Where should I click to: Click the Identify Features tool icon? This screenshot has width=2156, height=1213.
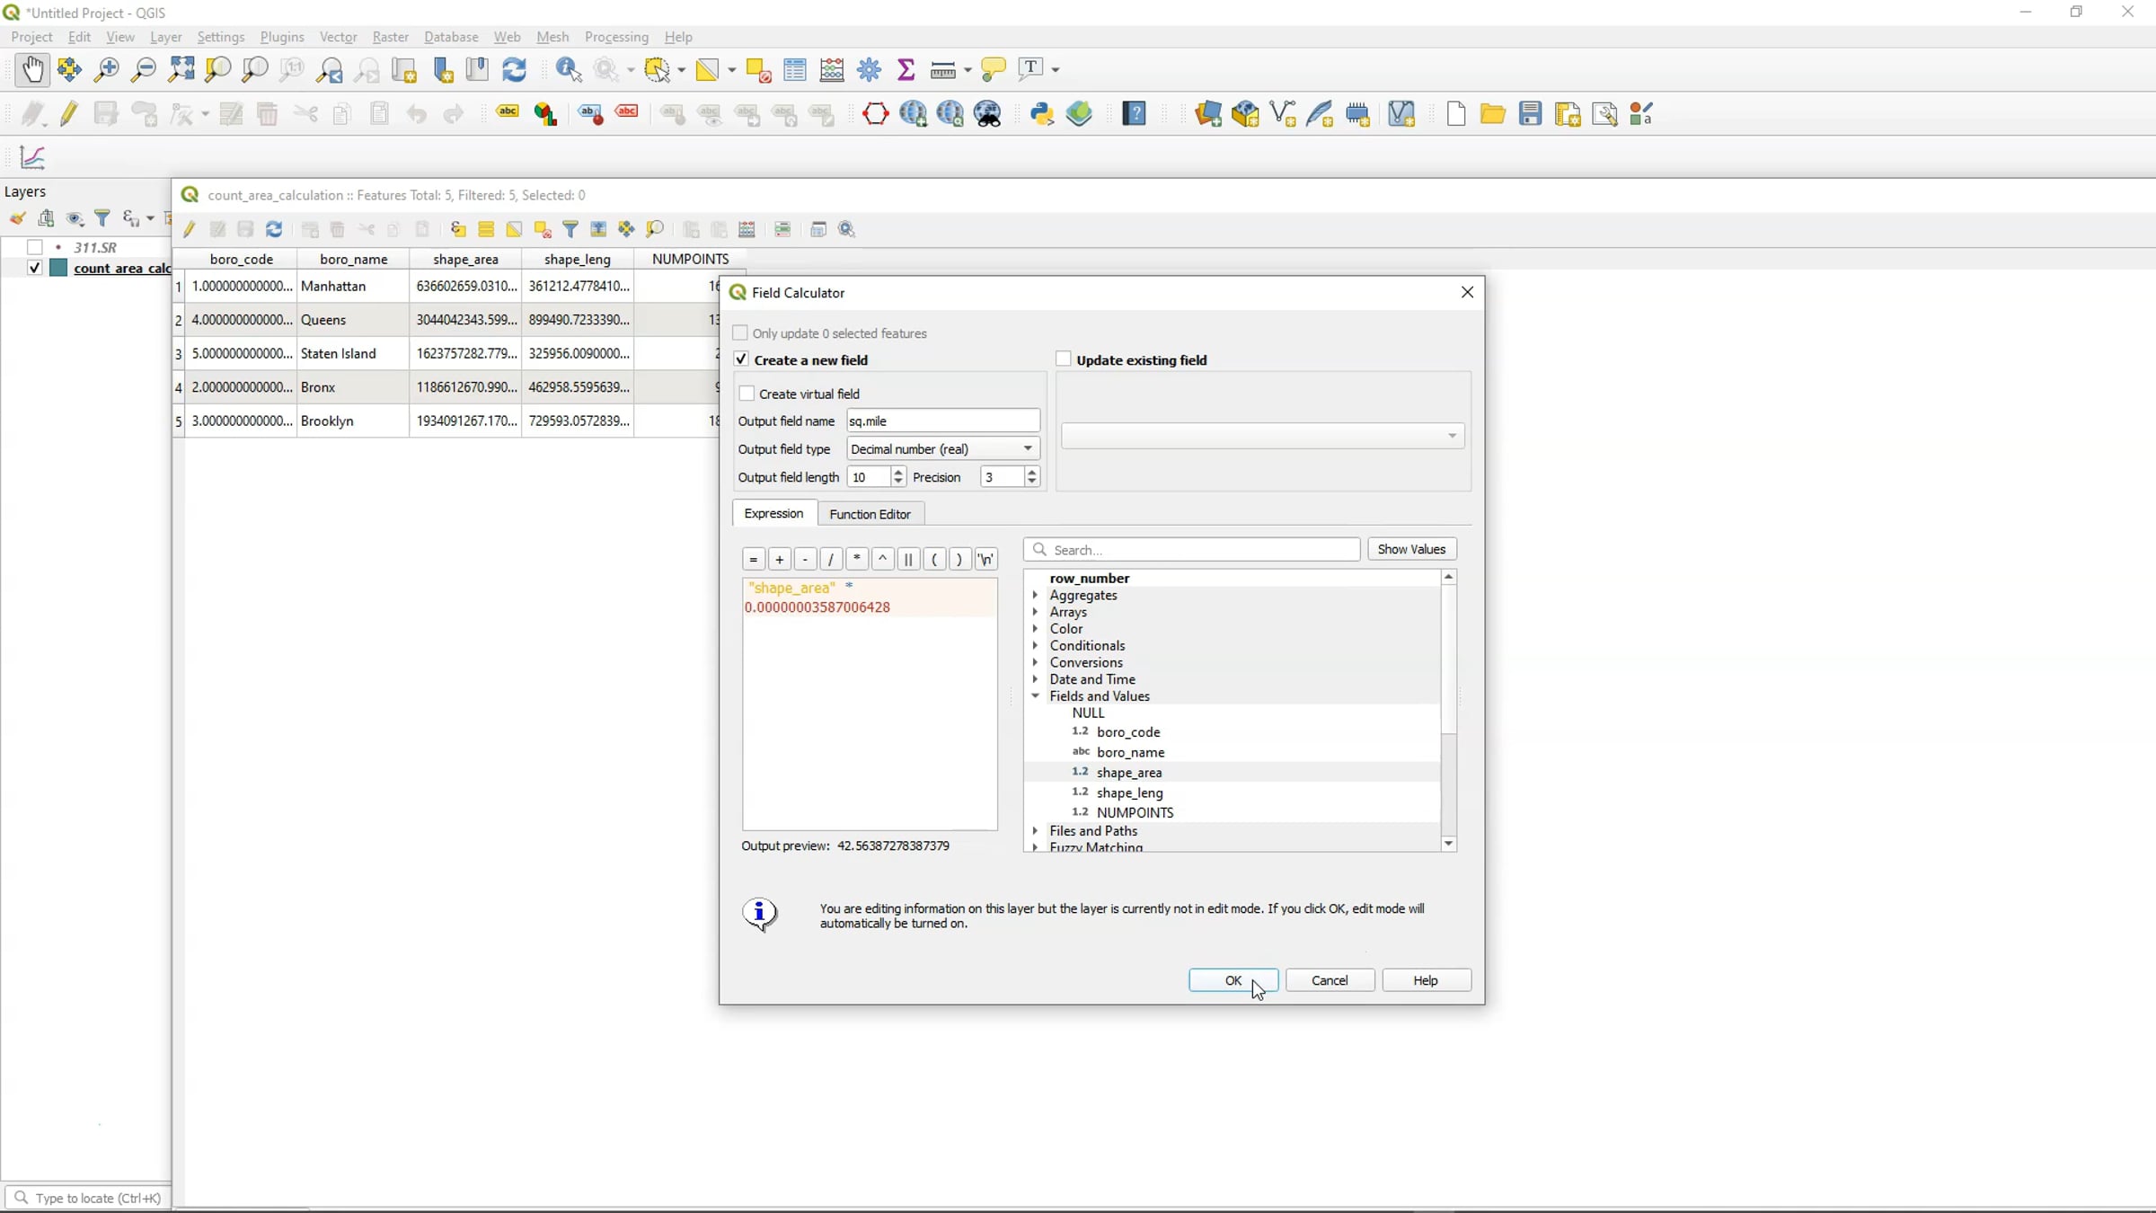(x=568, y=69)
